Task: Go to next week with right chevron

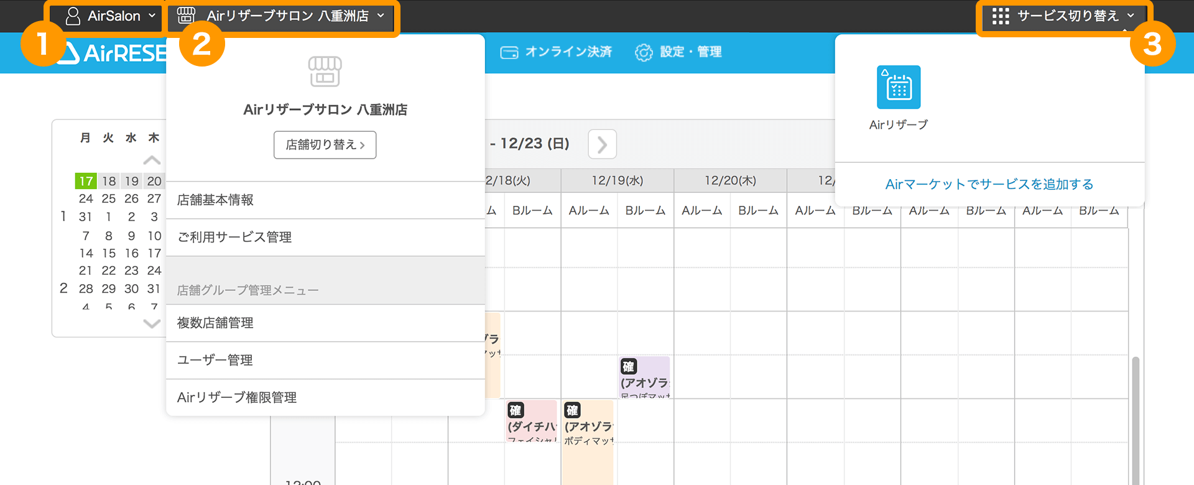Action: [x=602, y=144]
